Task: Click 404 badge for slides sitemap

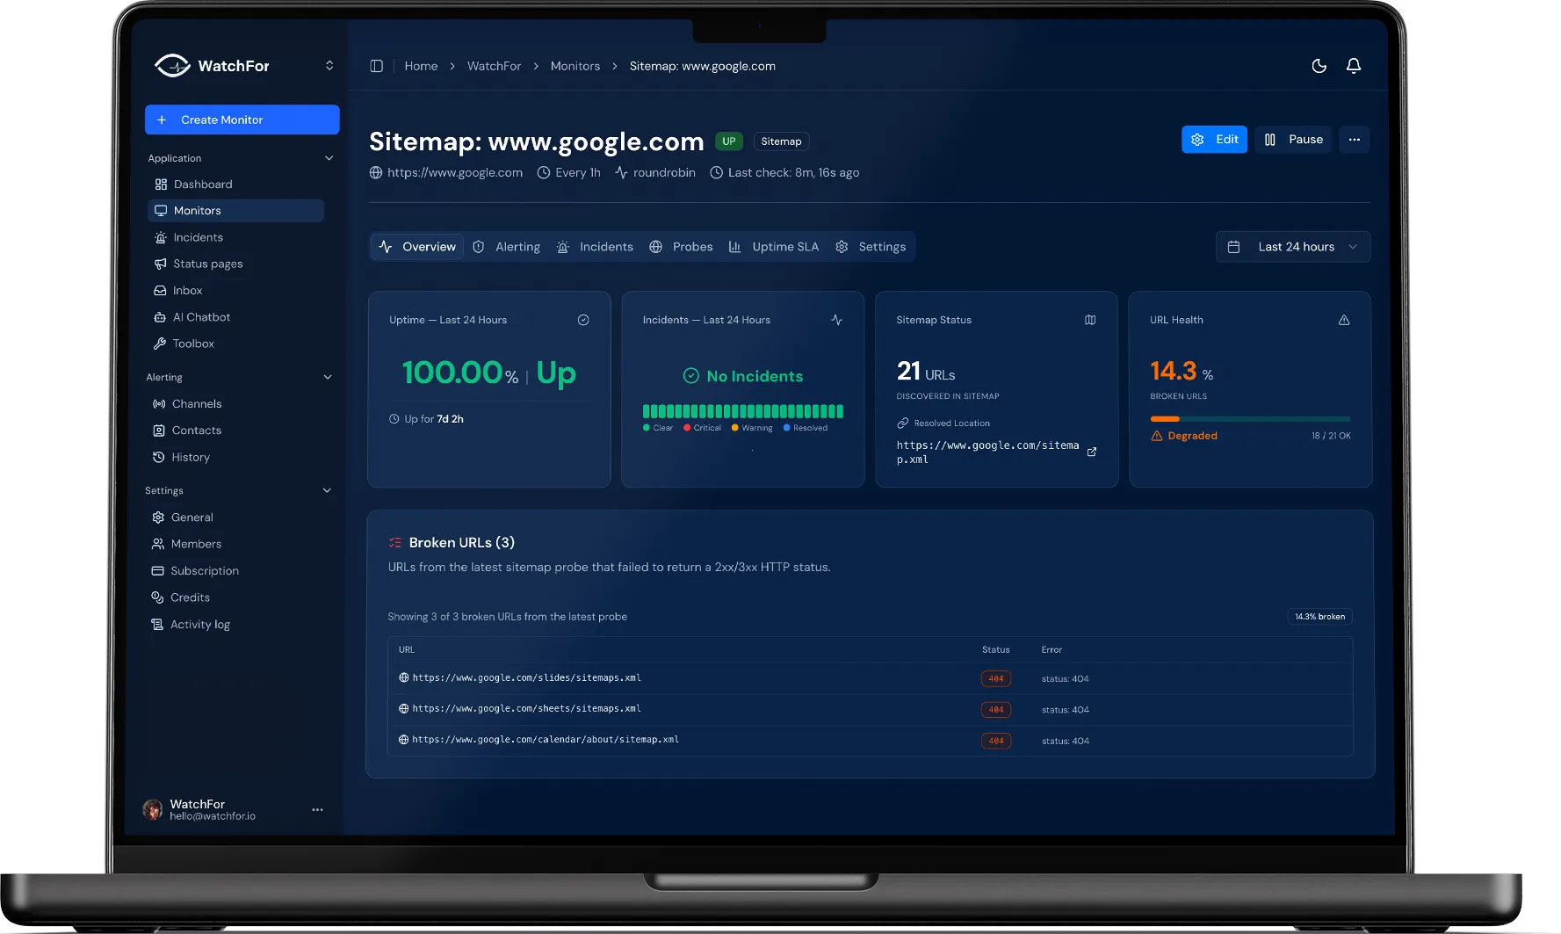Action: click(996, 678)
